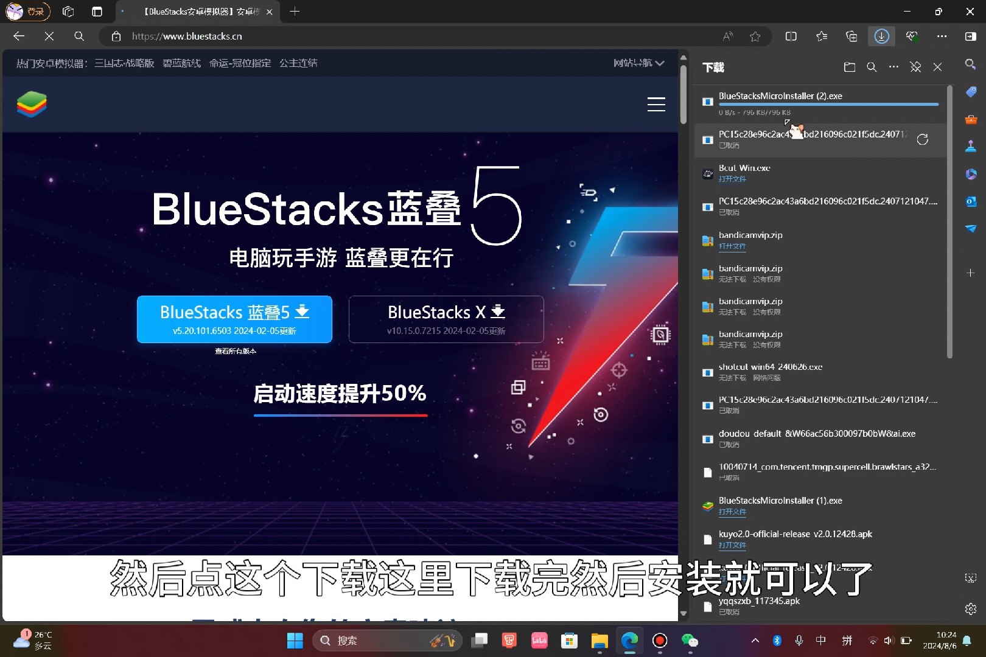Click 查看所有版本 link

[235, 351]
